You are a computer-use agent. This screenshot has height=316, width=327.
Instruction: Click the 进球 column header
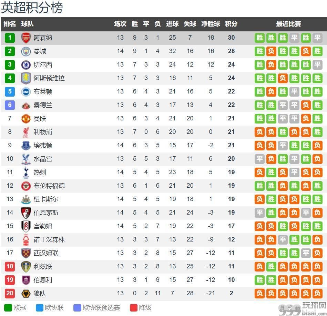coord(172,24)
